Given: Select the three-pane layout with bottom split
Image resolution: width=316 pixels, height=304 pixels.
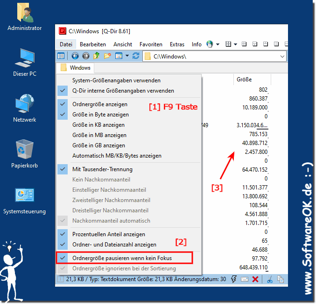Looking at the screenshot, I should tap(255, 44).
